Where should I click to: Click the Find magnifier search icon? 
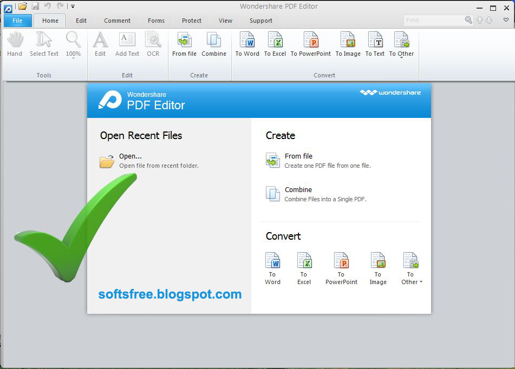(x=468, y=20)
